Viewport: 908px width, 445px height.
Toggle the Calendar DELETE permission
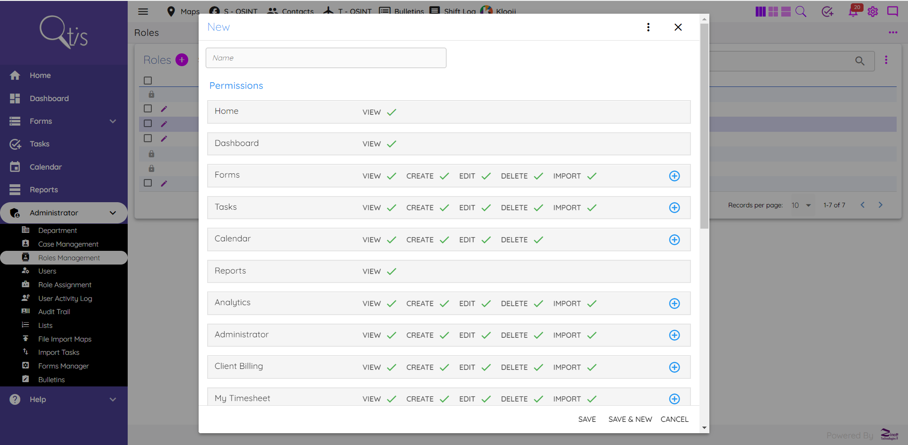coord(539,240)
